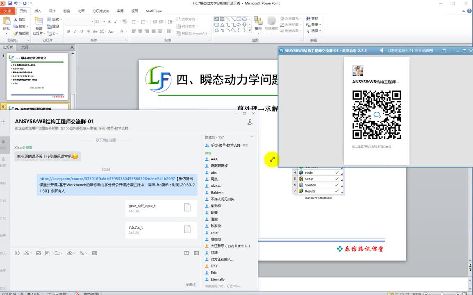The image size is (473, 295).
Task: Click the document (W) icon in chat toolbar
Action: tap(48, 253)
